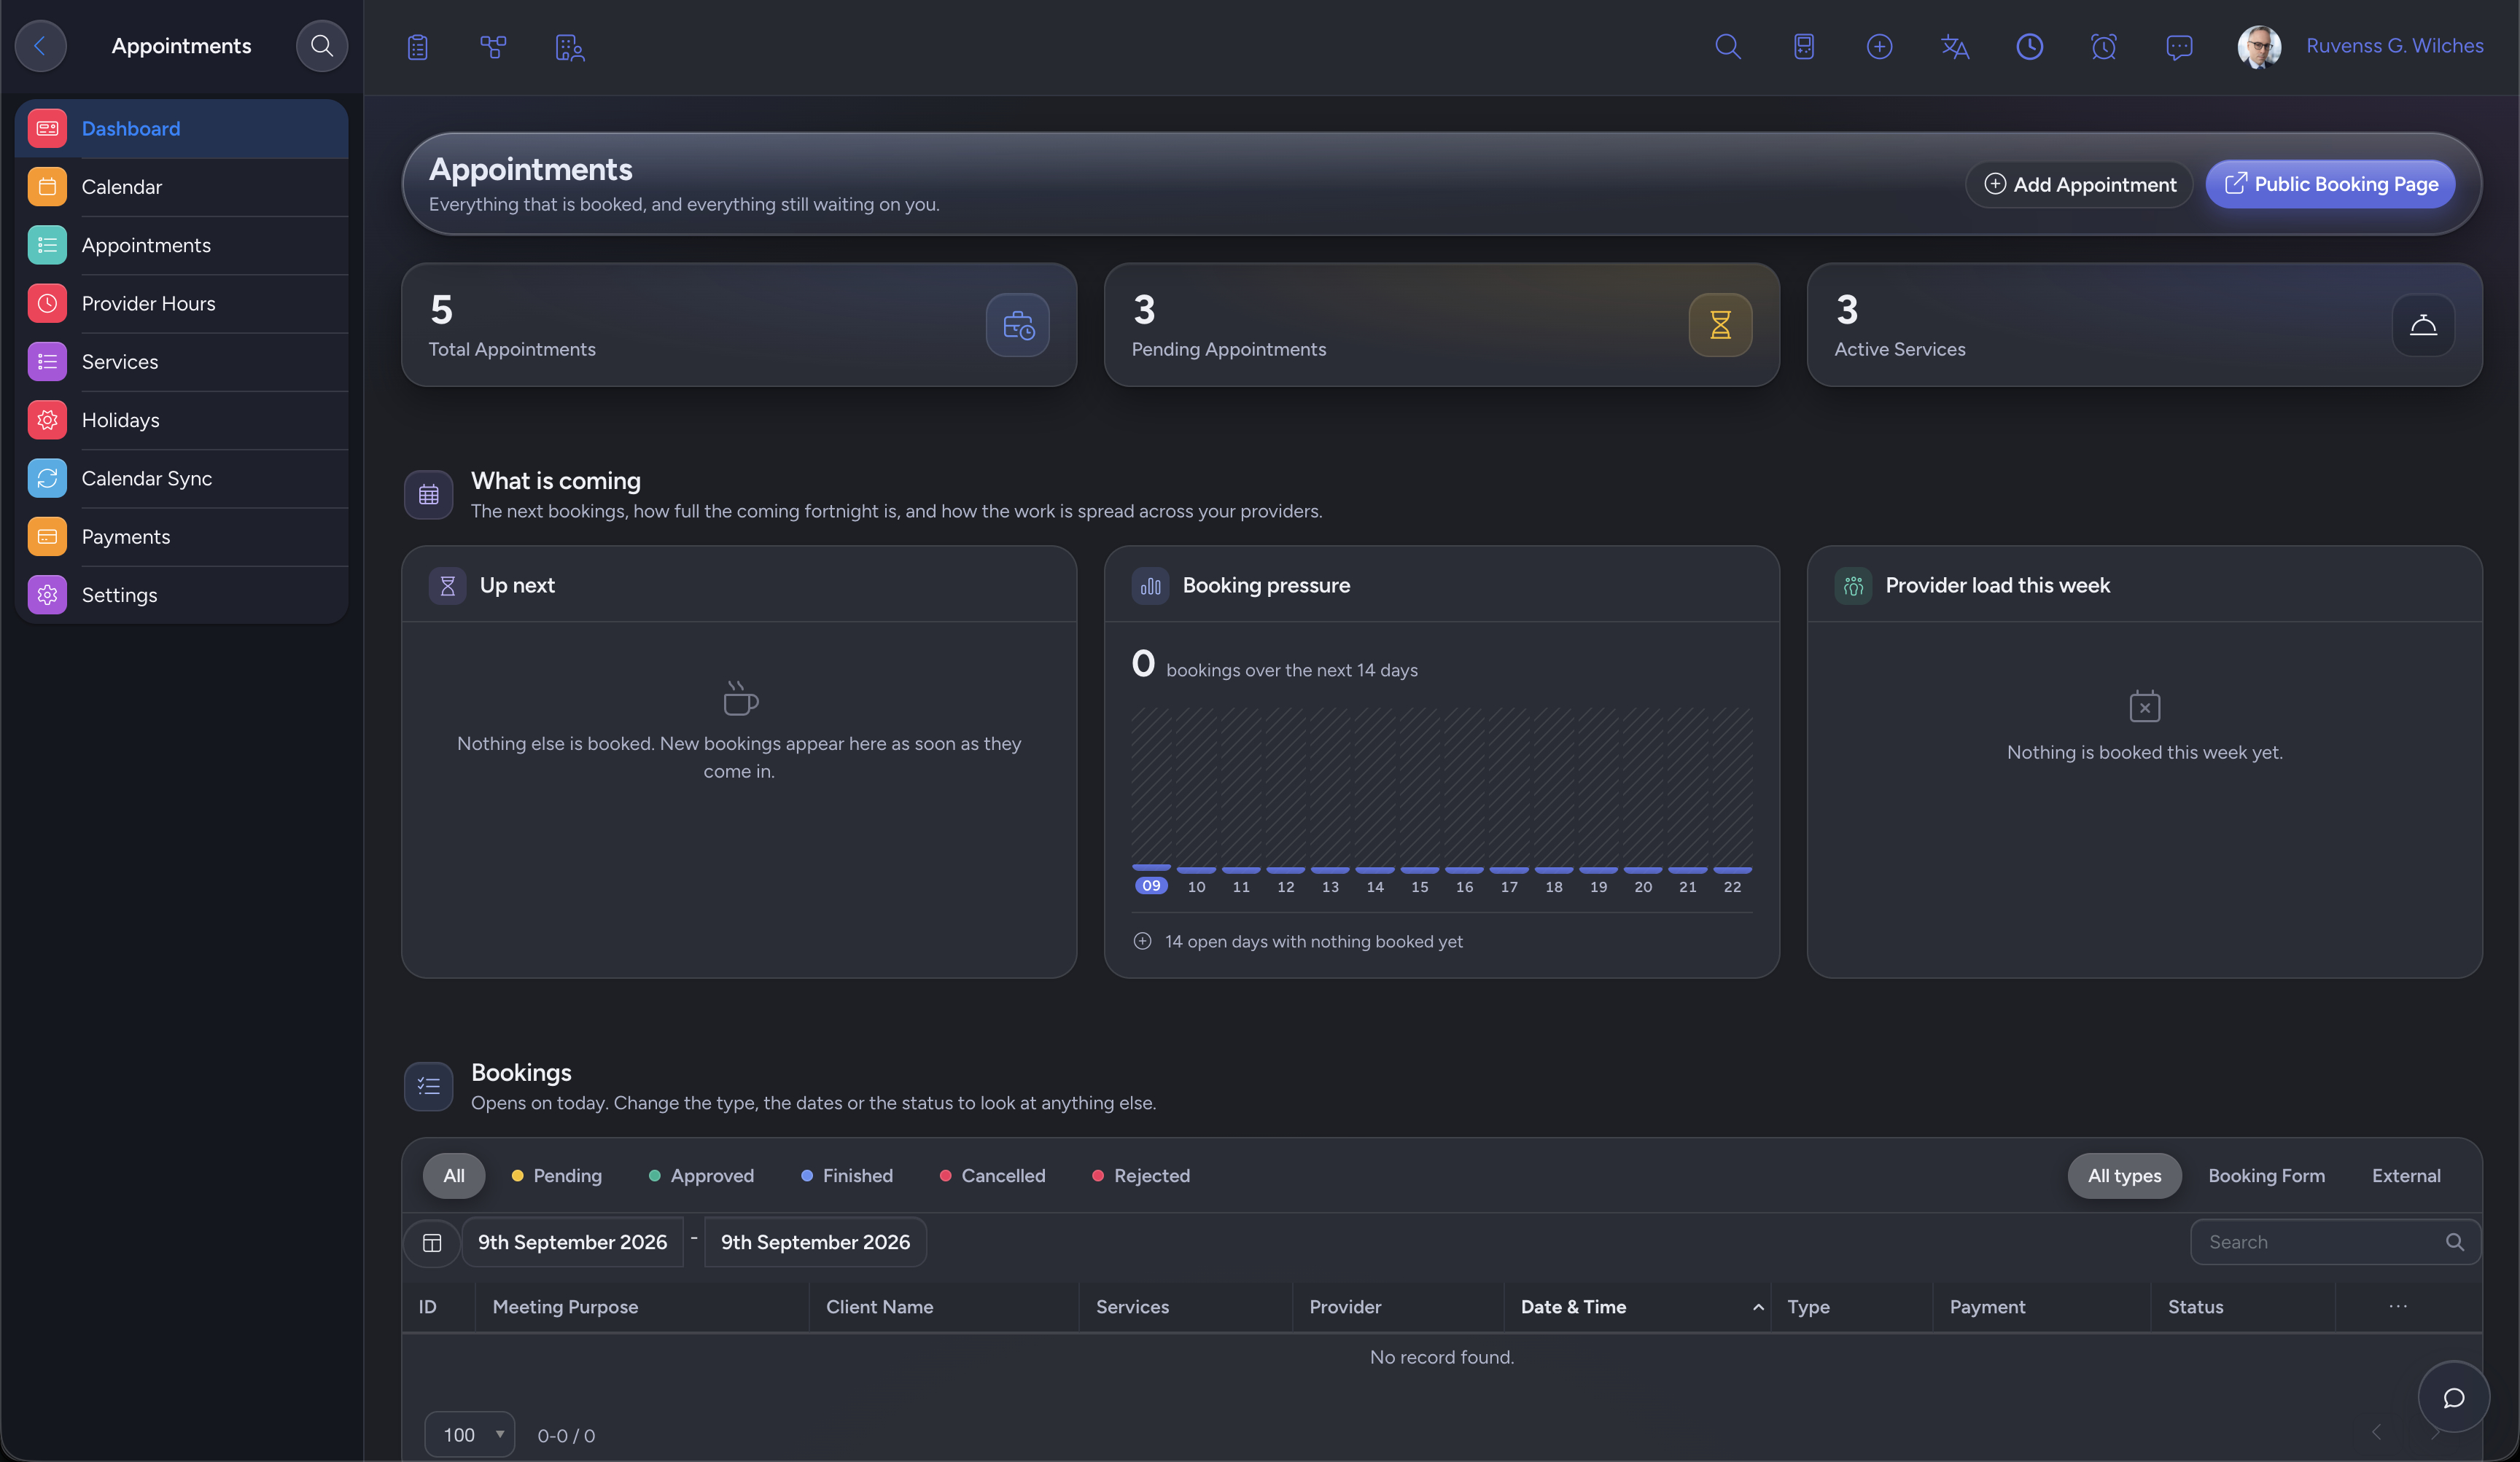Click the Pending Appointments hourglass icon
This screenshot has width=2520, height=1462.
tap(1720, 325)
